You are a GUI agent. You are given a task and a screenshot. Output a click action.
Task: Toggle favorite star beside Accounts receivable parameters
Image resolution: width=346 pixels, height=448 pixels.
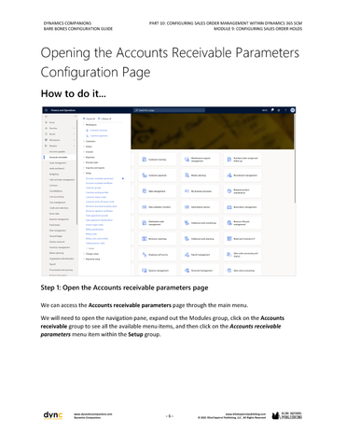tap(123, 178)
